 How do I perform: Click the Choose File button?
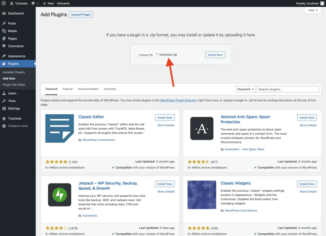pyautogui.click(x=146, y=55)
